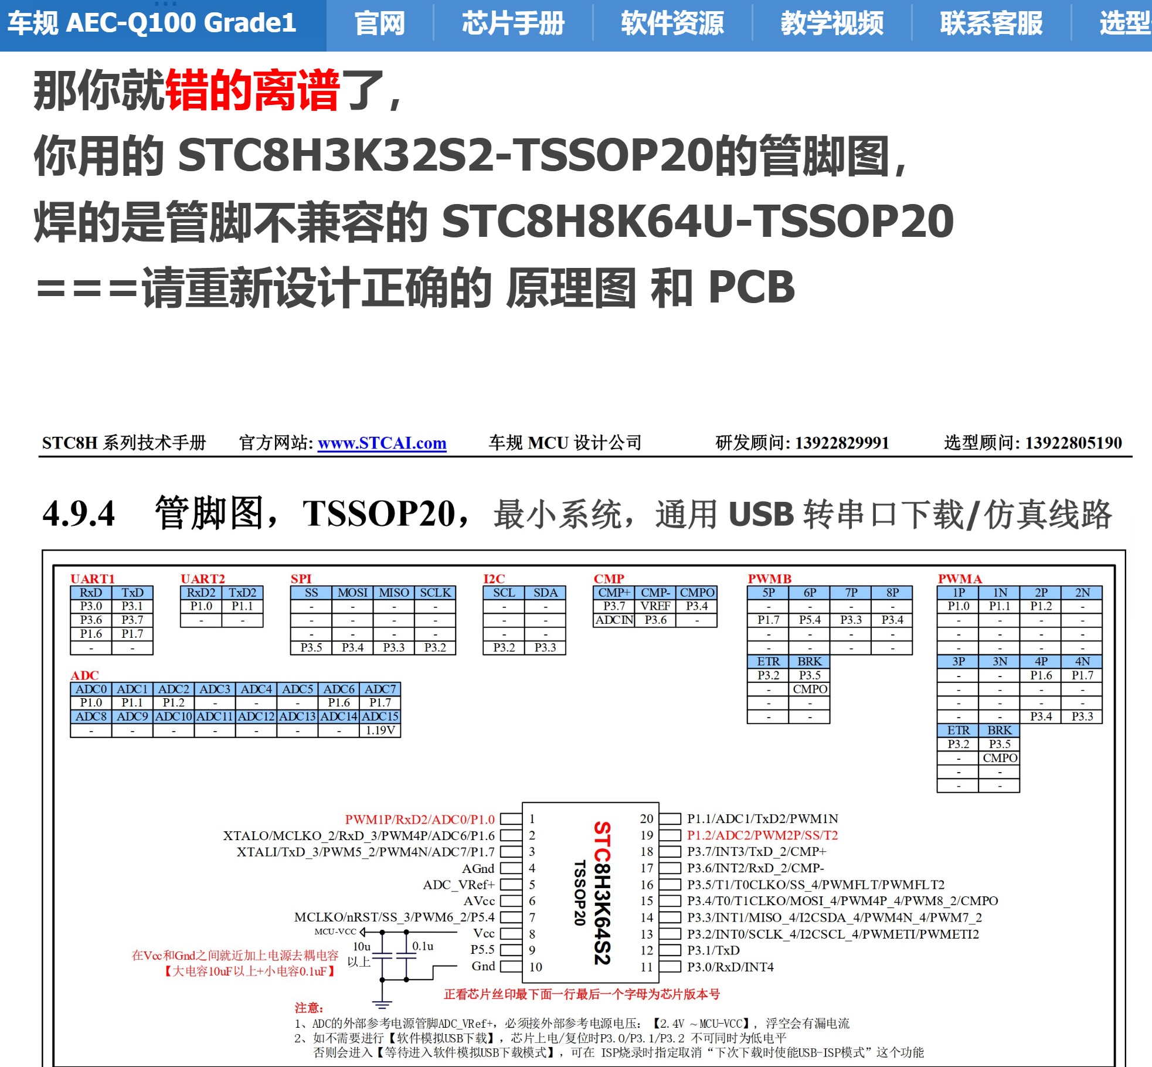Viewport: 1152px width, 1067px height.
Task: Click the MOSI header cell in SPI table
Action: coord(352,593)
